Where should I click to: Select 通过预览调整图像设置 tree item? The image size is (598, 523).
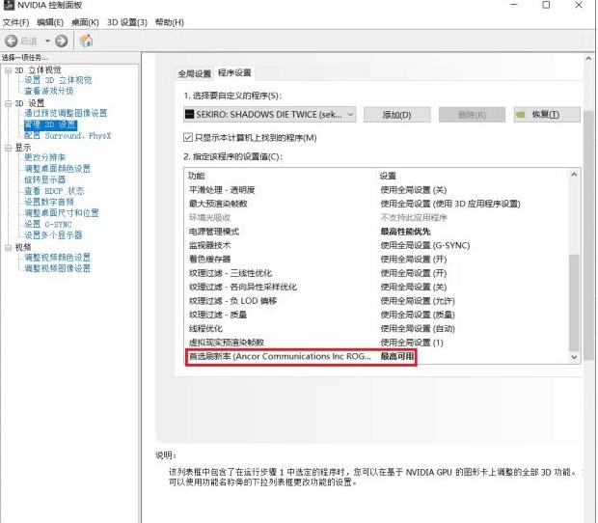coord(66,113)
